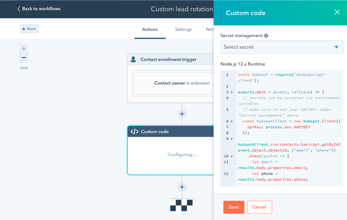The image size is (347, 220).
Task: Click the contact person icon on trigger
Action: [x=133, y=60]
